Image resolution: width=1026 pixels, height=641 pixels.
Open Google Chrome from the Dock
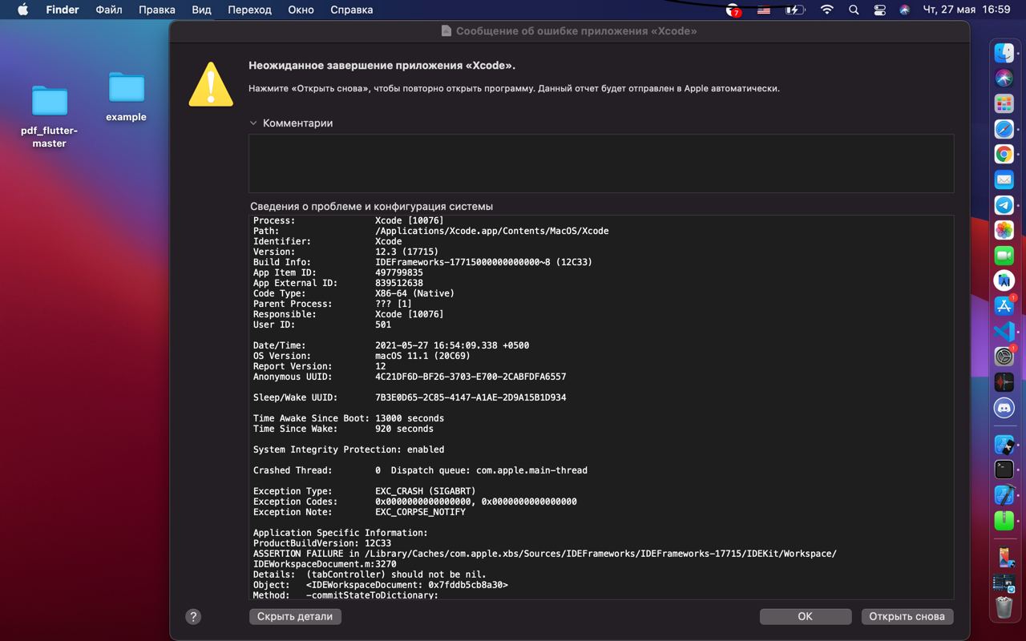tap(1004, 154)
